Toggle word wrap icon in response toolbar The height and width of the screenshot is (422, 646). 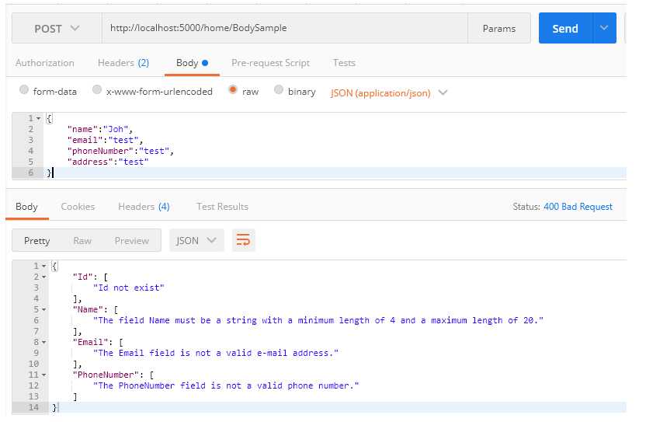coord(244,240)
